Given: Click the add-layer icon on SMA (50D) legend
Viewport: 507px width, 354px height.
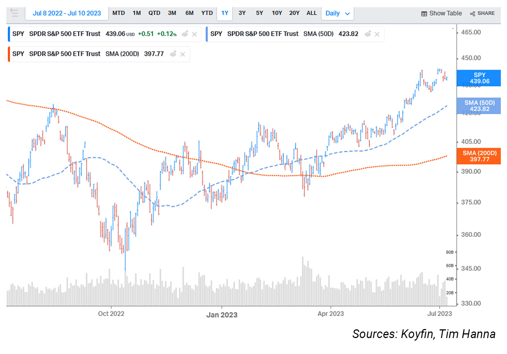Looking at the screenshot, I should tap(368, 34).
